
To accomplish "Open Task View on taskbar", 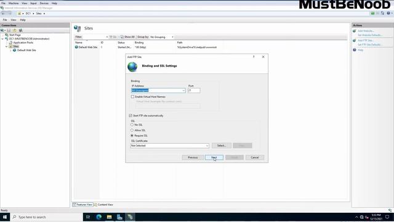I will click(x=88, y=216).
